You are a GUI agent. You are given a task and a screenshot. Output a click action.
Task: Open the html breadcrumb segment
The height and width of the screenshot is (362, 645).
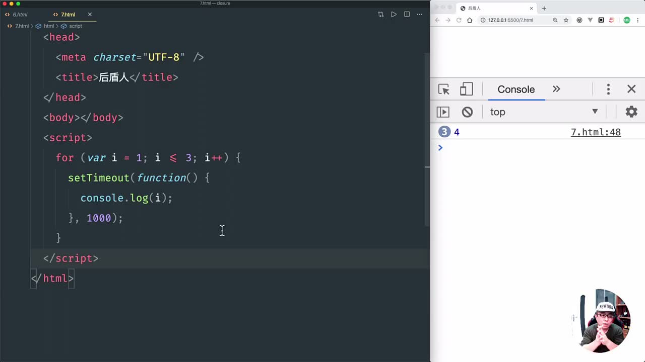pos(45,26)
